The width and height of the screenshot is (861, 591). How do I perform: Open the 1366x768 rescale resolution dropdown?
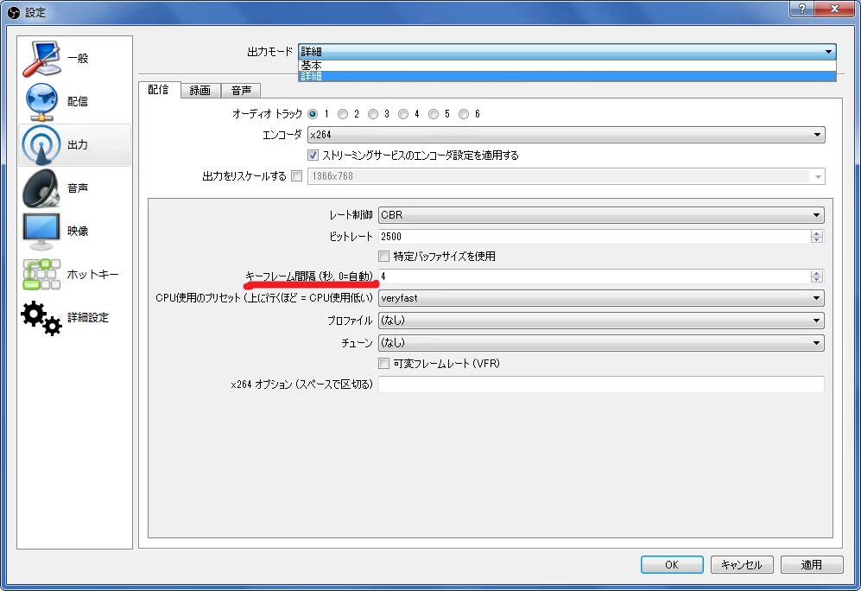coord(567,176)
